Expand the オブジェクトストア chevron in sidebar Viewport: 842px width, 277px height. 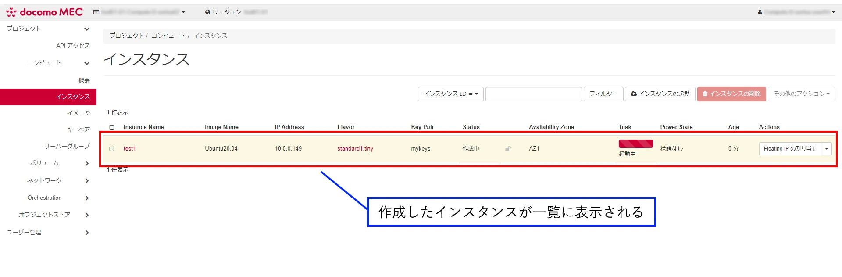87,215
